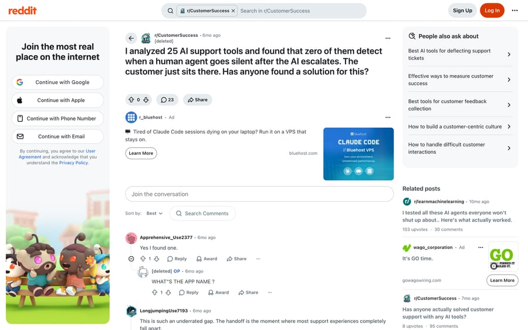Downvote the deleted OP's reply
The height and width of the screenshot is (330, 528).
pyautogui.click(x=168, y=292)
